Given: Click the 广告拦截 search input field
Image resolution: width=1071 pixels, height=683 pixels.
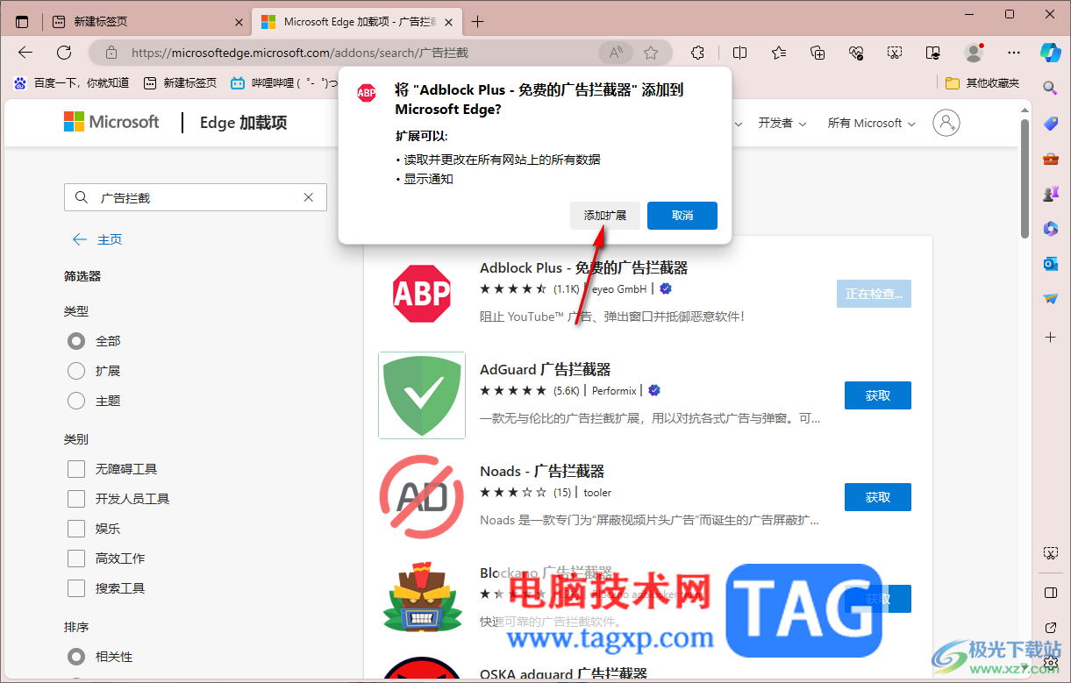Looking at the screenshot, I should pyautogui.click(x=196, y=197).
